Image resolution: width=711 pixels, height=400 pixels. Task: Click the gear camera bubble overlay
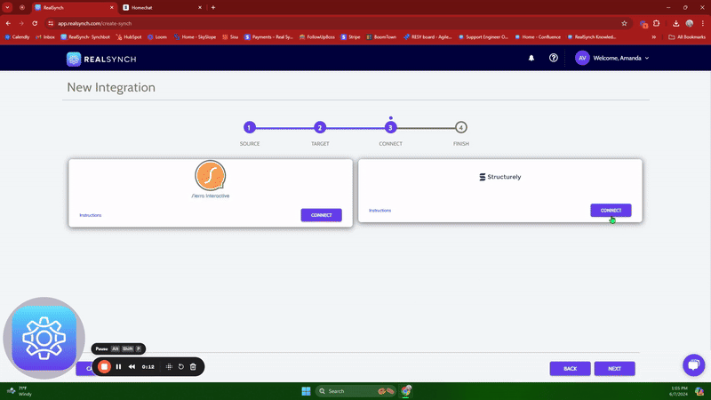pyautogui.click(x=44, y=338)
